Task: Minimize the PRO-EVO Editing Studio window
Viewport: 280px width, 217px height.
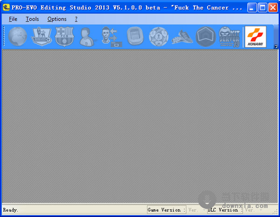Action: [x=252, y=7]
